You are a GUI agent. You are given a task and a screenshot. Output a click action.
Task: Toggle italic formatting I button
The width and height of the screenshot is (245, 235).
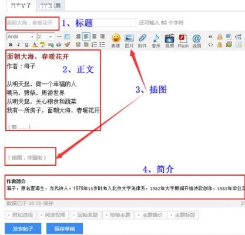coord(19,45)
